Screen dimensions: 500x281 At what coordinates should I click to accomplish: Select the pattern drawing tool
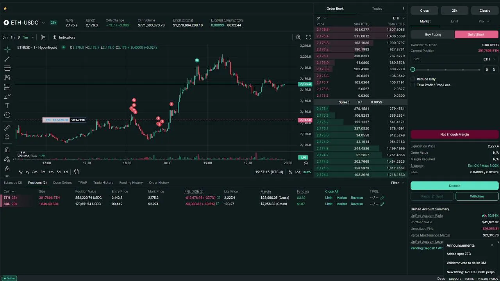[7, 78]
